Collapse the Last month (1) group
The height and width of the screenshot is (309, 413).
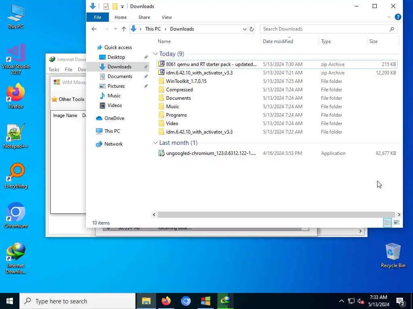pyautogui.click(x=155, y=143)
